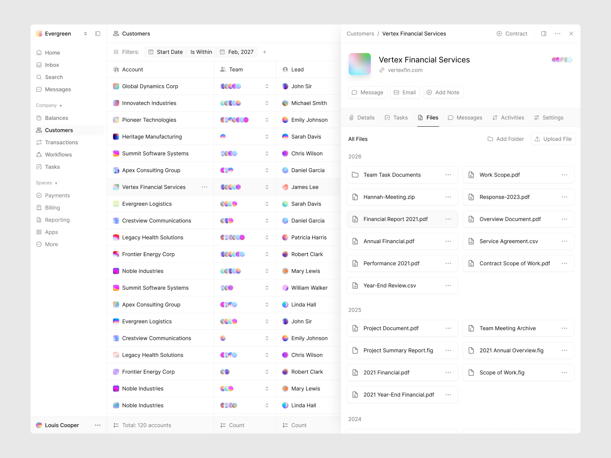The width and height of the screenshot is (611, 458).
Task: Open team selector for Global Dynamics Corp
Action: (x=267, y=86)
